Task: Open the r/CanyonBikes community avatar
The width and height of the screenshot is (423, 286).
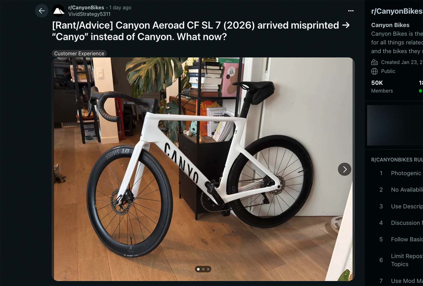Action: pos(59,11)
